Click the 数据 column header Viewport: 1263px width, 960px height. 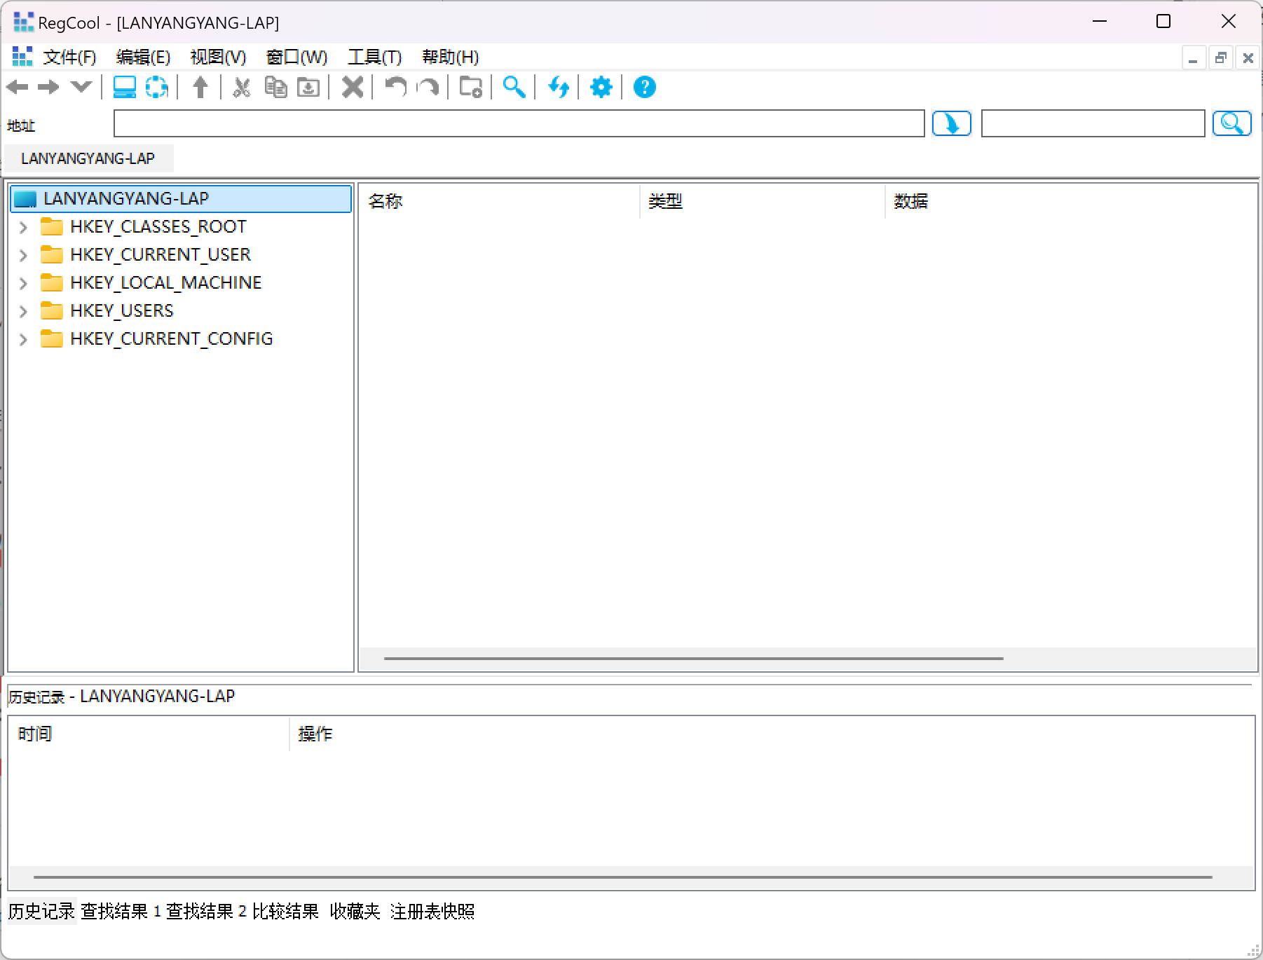pos(1071,201)
